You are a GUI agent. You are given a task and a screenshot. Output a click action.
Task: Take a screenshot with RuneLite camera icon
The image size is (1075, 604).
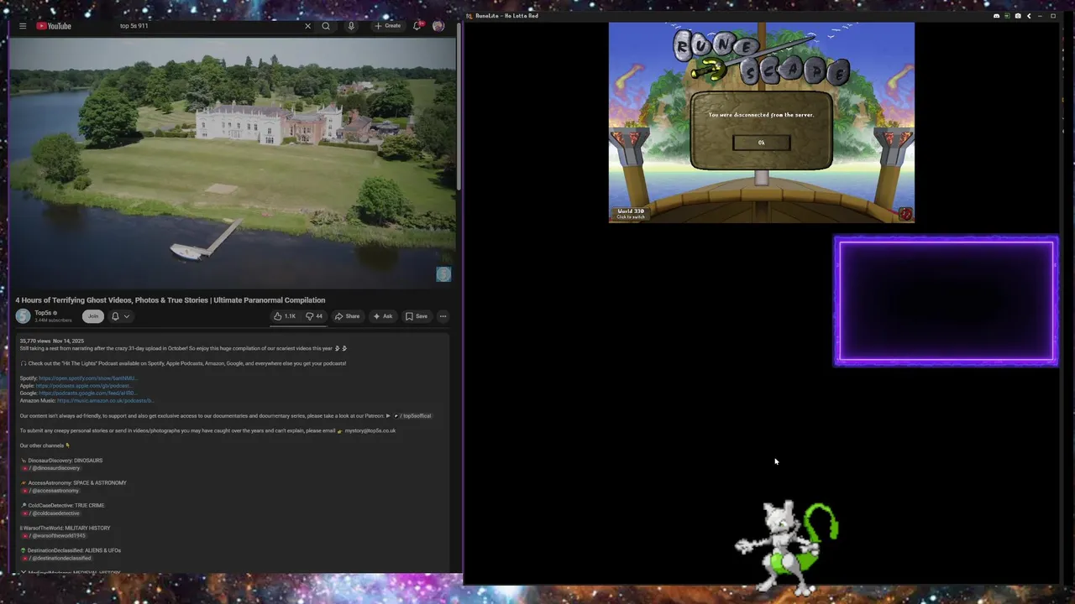point(1018,16)
